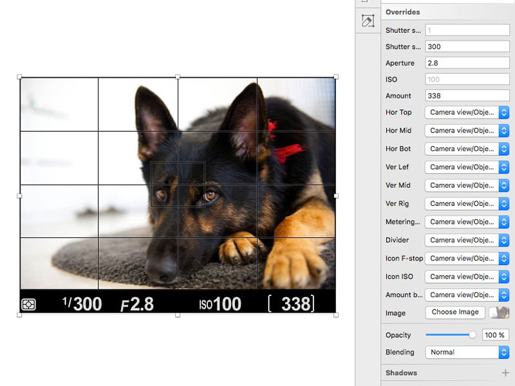515x386 pixels.
Task: Click the Choose Image button
Action: (454, 313)
